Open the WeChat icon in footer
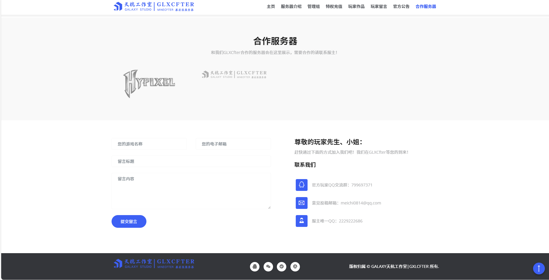 point(268,267)
